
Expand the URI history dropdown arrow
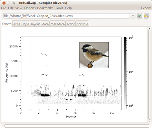pyautogui.click(x=133, y=16)
